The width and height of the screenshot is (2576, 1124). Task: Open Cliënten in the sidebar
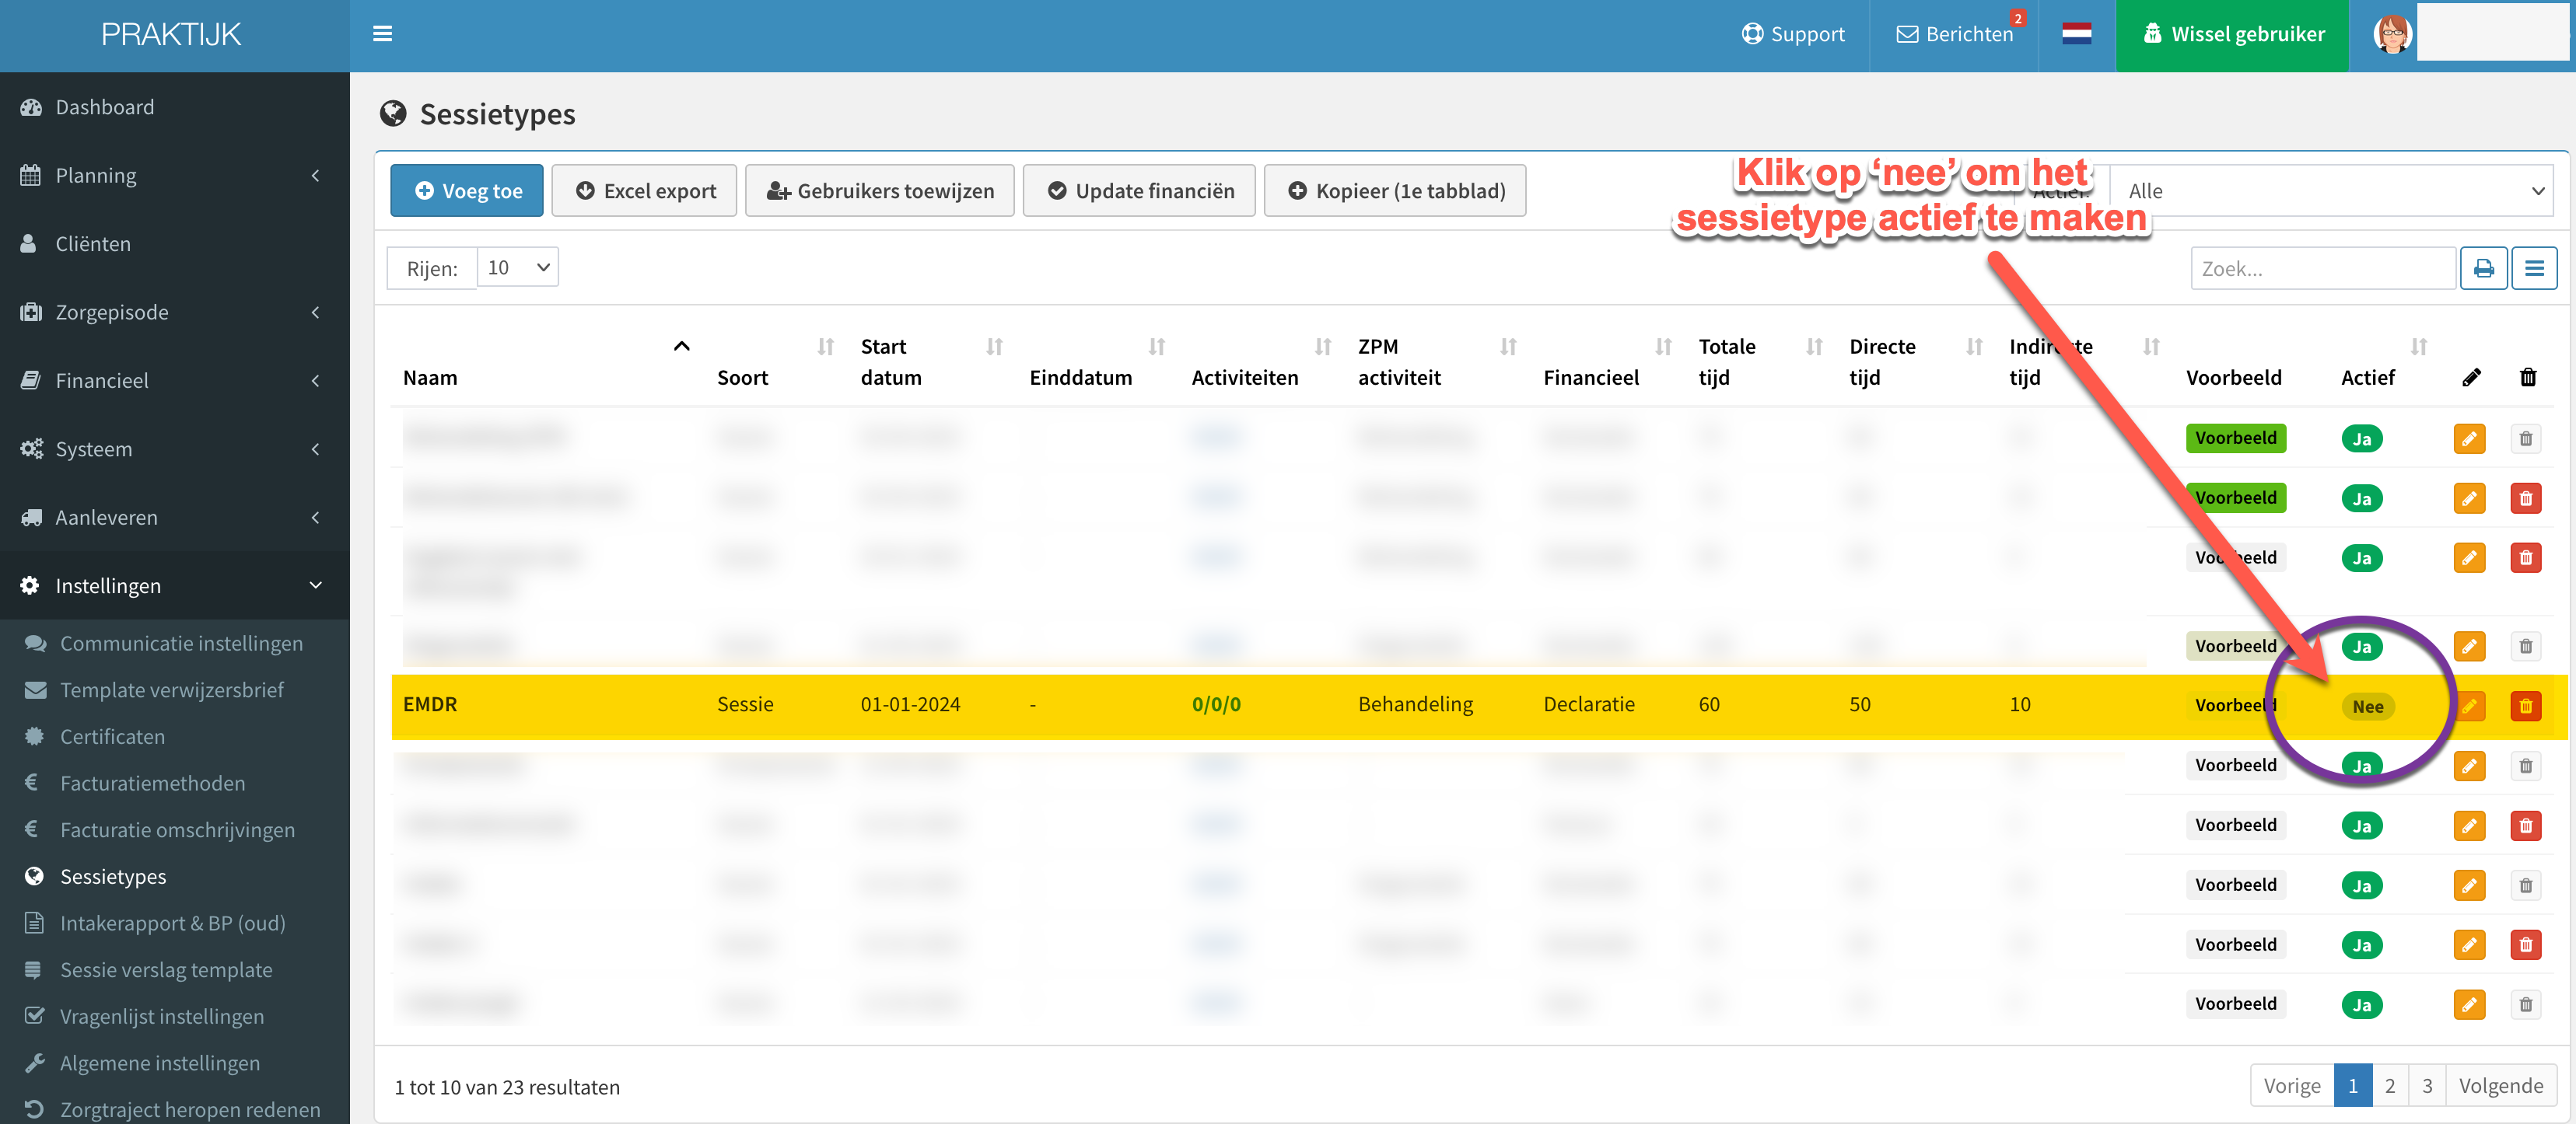92,244
